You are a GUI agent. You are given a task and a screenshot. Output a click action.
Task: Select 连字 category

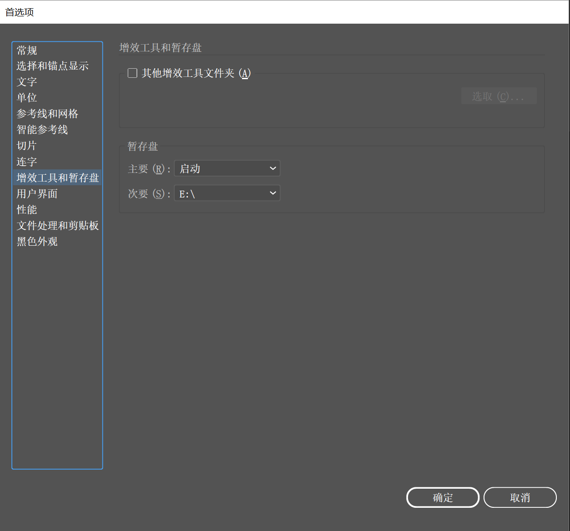click(x=57, y=162)
